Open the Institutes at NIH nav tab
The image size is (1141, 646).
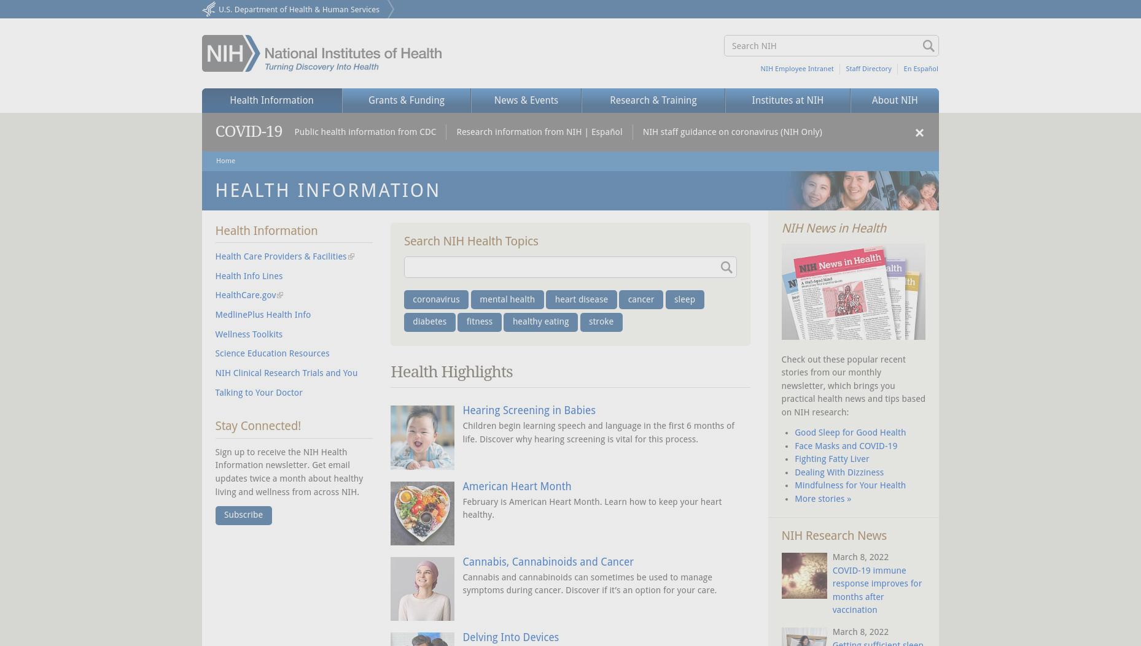pos(788,101)
